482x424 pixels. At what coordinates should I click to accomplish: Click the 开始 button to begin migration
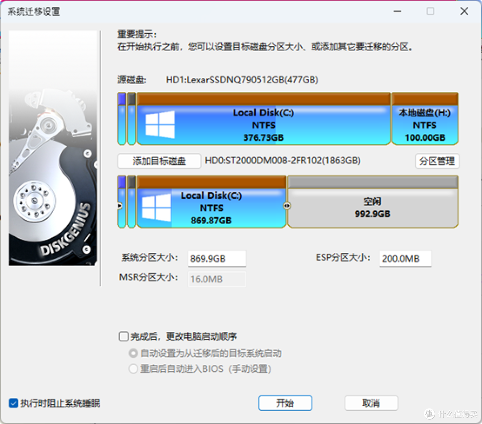(x=285, y=403)
